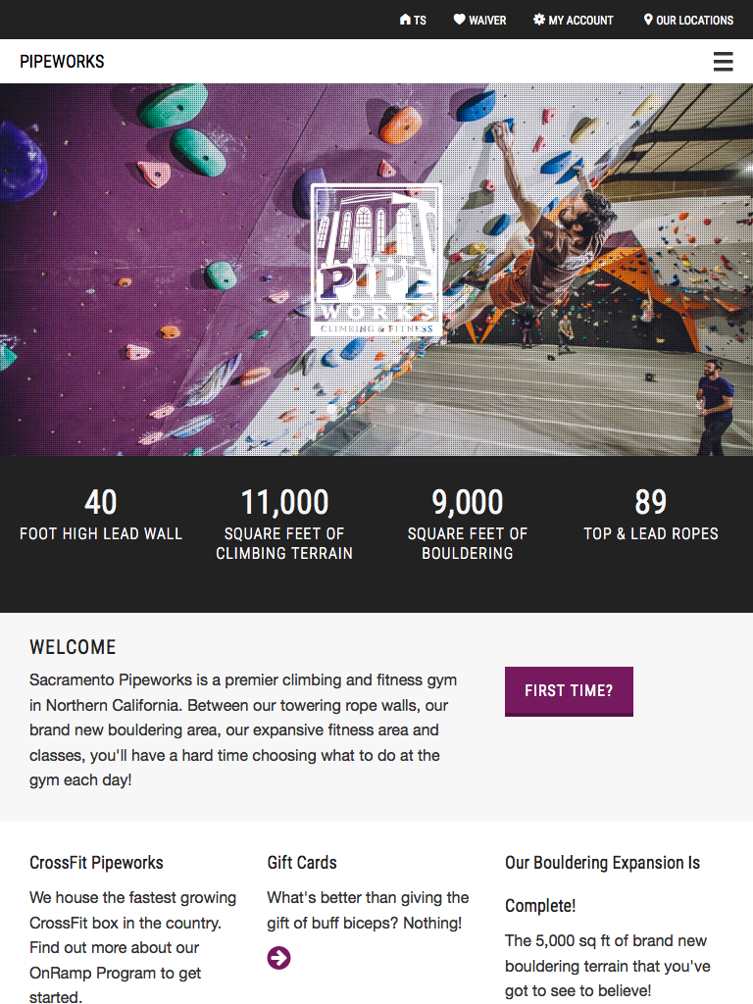Screen dimensions: 753x1004
Task: Open Our Locations text link
Action: (x=694, y=20)
